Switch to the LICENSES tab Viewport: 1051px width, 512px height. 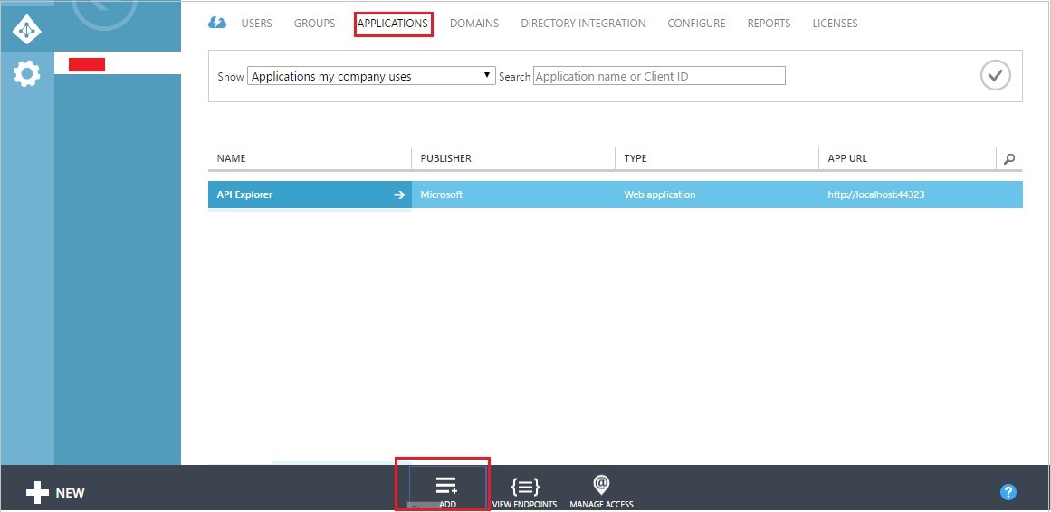pos(836,24)
